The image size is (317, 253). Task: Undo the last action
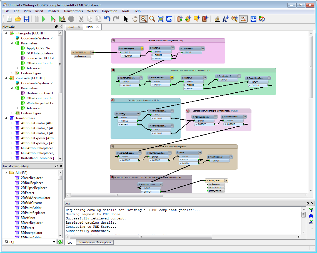click(107, 19)
